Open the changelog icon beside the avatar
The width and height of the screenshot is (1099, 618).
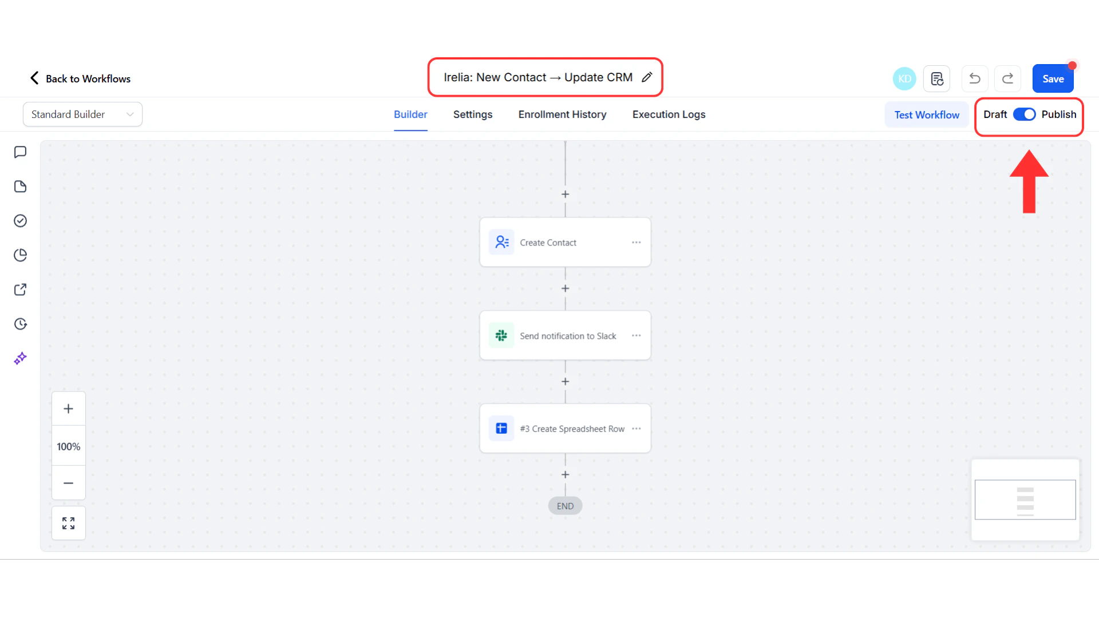click(x=936, y=78)
